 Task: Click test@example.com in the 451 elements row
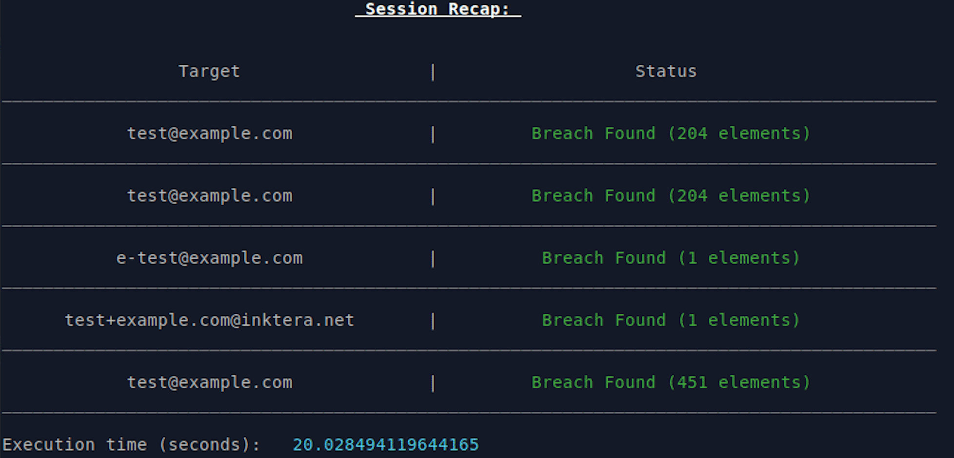coord(210,382)
